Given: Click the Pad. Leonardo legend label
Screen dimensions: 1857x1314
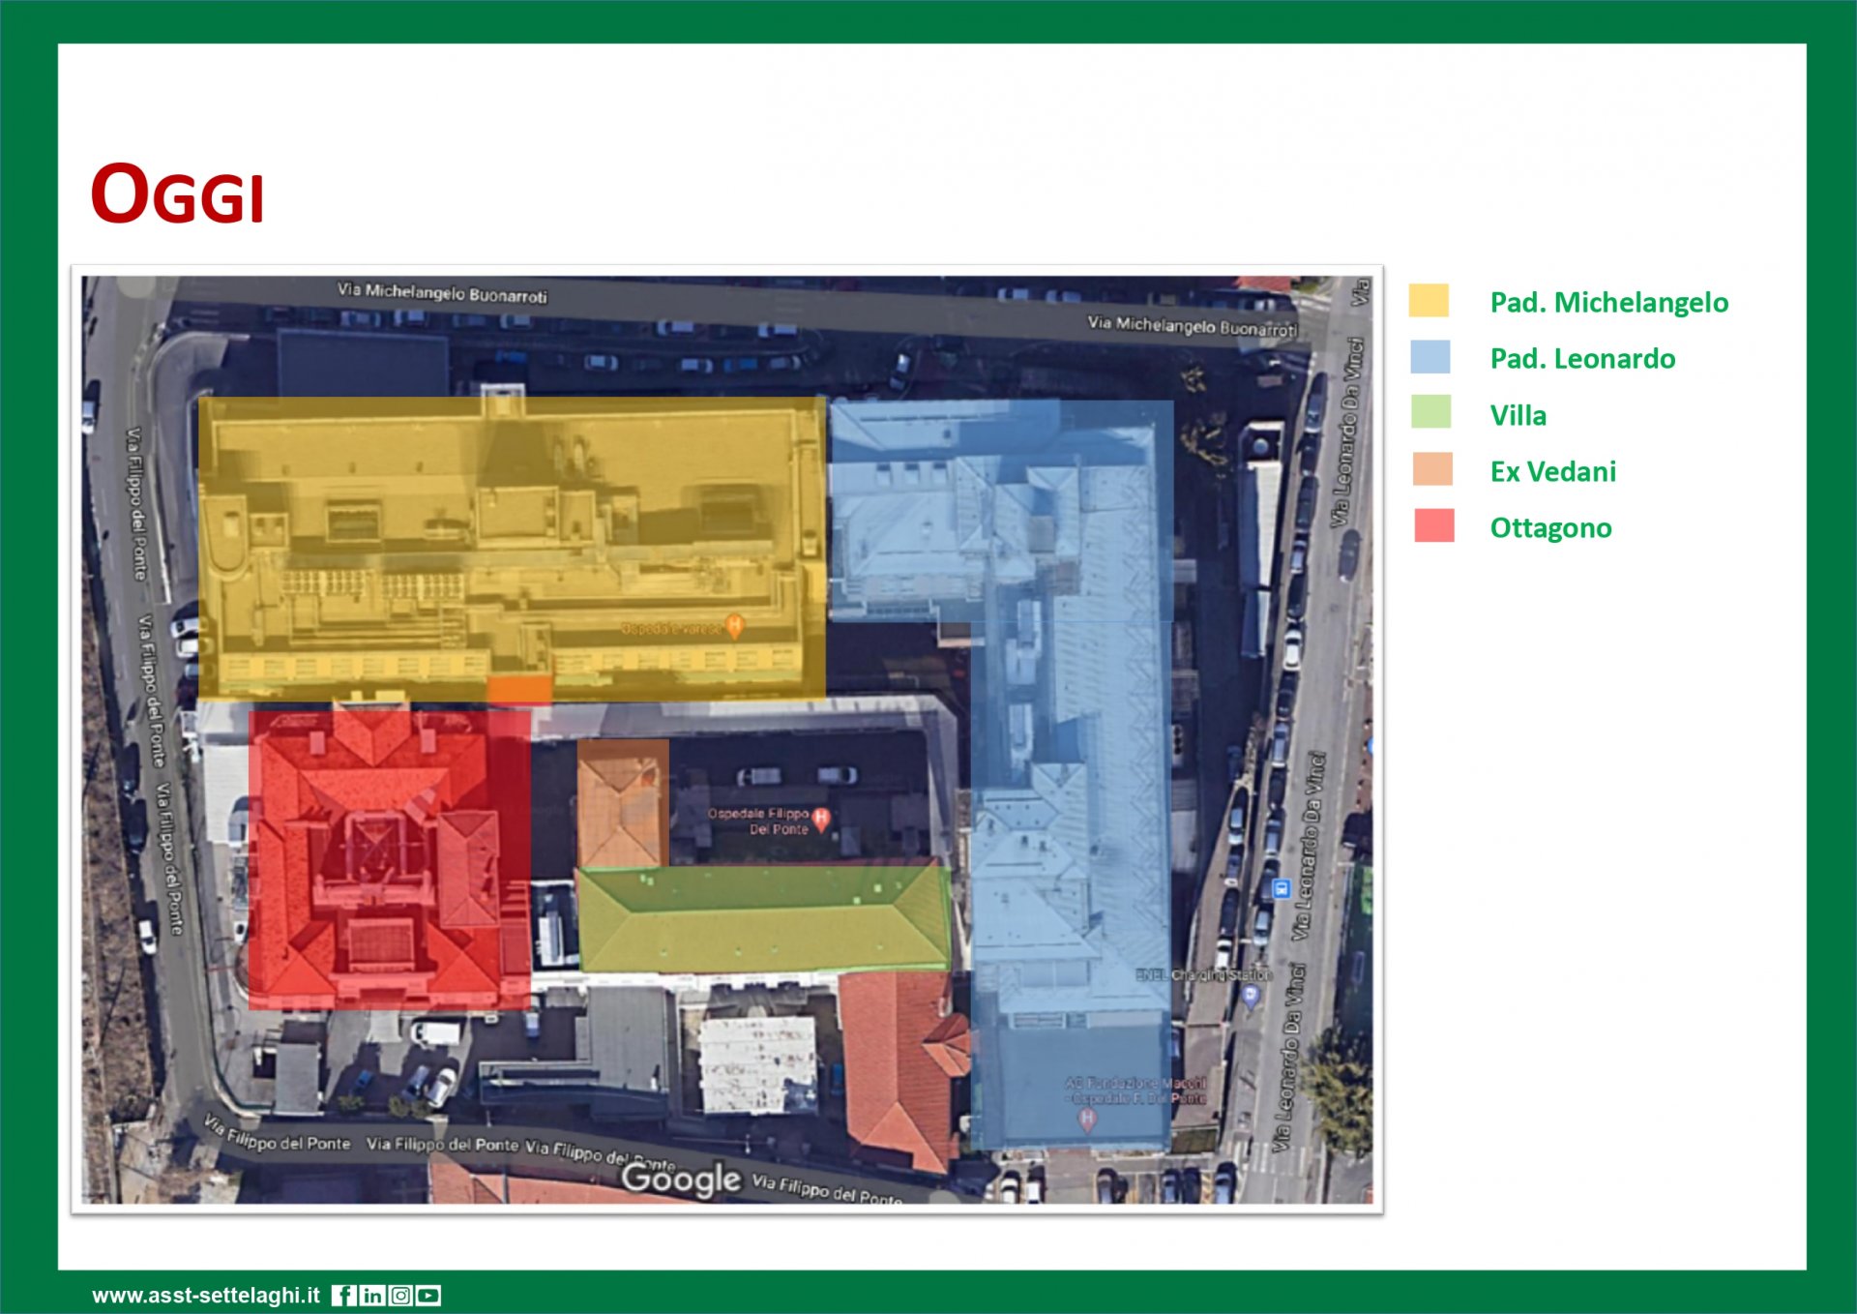Looking at the screenshot, I should (1582, 359).
